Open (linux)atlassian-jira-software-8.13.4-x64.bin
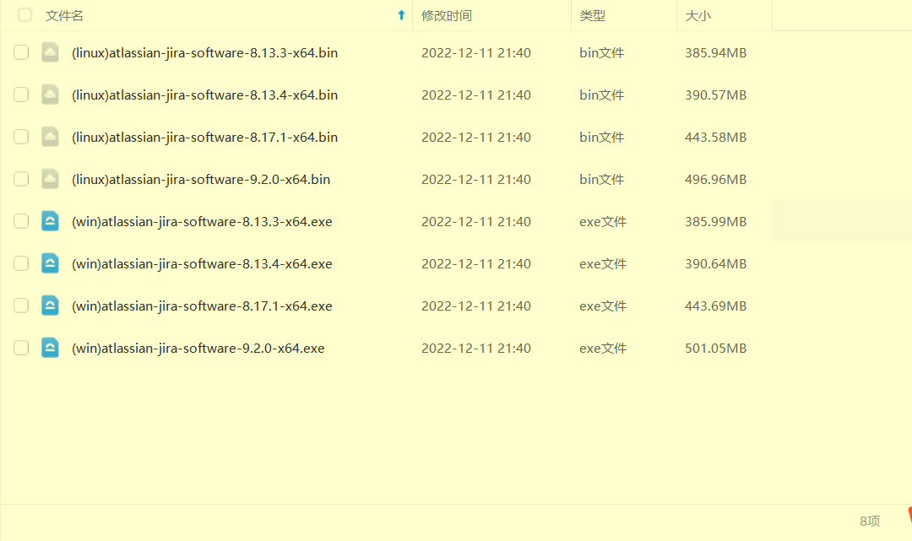This screenshot has height=541, width=912. [x=204, y=95]
